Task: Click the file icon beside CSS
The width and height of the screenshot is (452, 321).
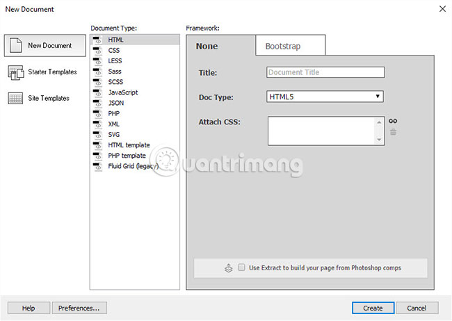Action: [x=97, y=51]
